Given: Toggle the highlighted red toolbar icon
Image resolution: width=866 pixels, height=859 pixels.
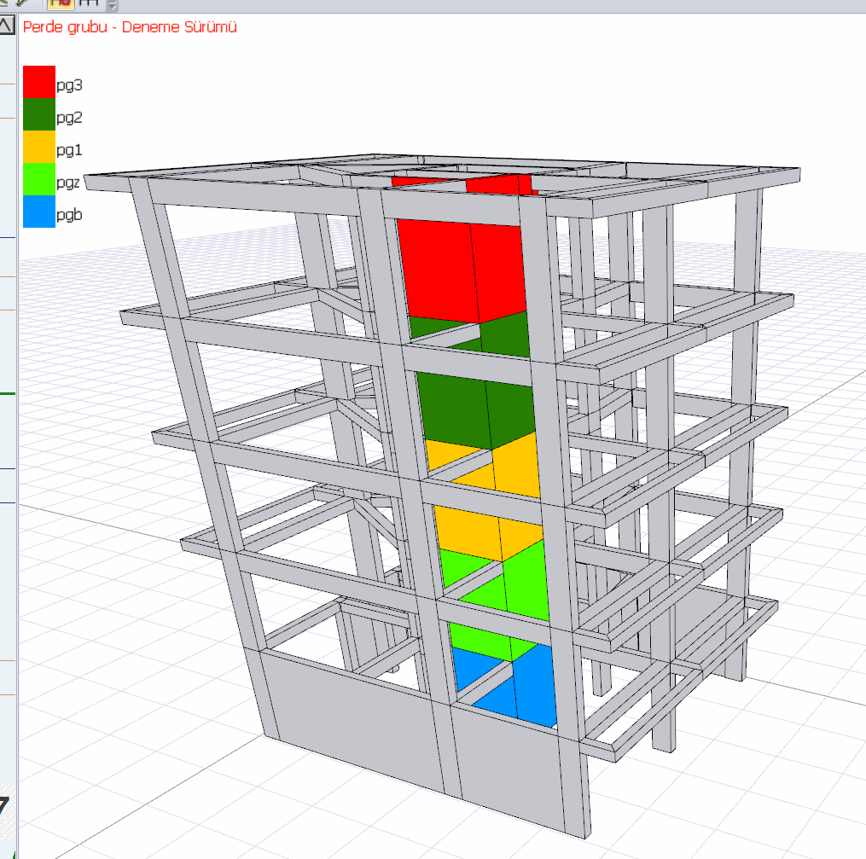Looking at the screenshot, I should pyautogui.click(x=63, y=3).
